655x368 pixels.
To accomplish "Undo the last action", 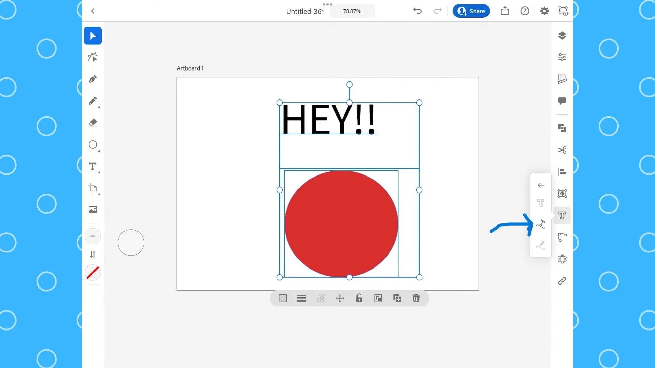I will point(418,11).
